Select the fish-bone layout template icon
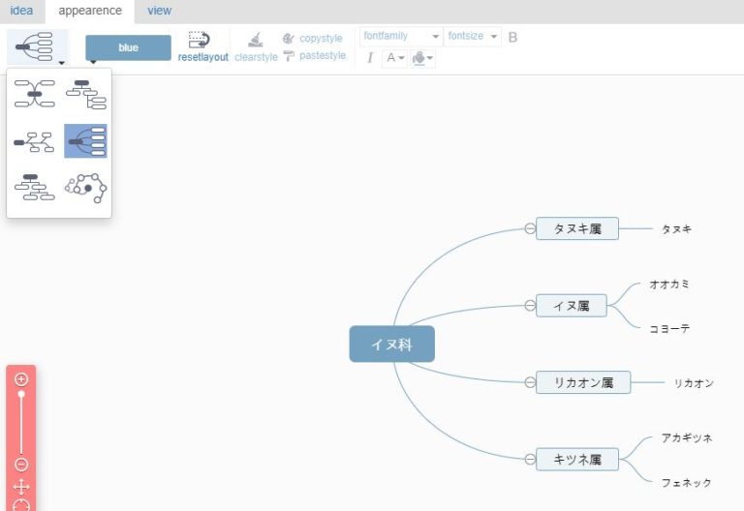744x511 pixels. pyautogui.click(x=34, y=141)
